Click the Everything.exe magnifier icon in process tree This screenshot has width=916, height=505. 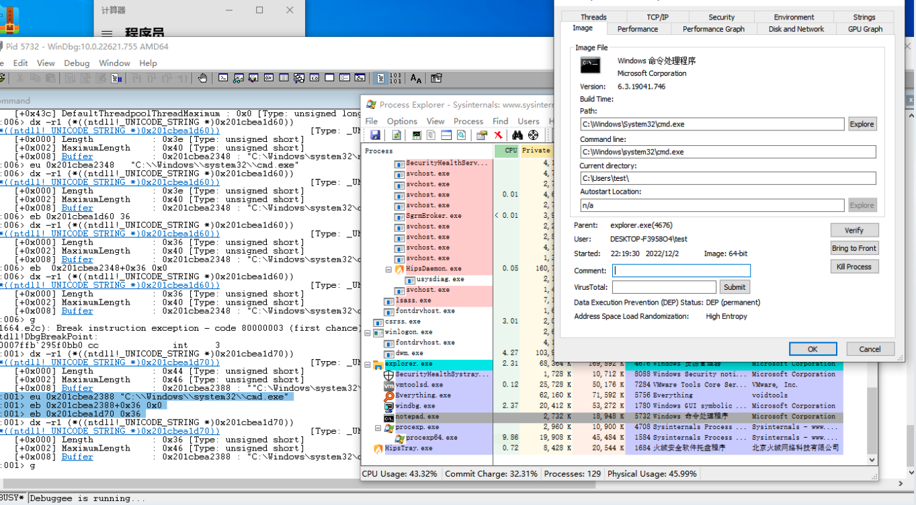(x=388, y=395)
